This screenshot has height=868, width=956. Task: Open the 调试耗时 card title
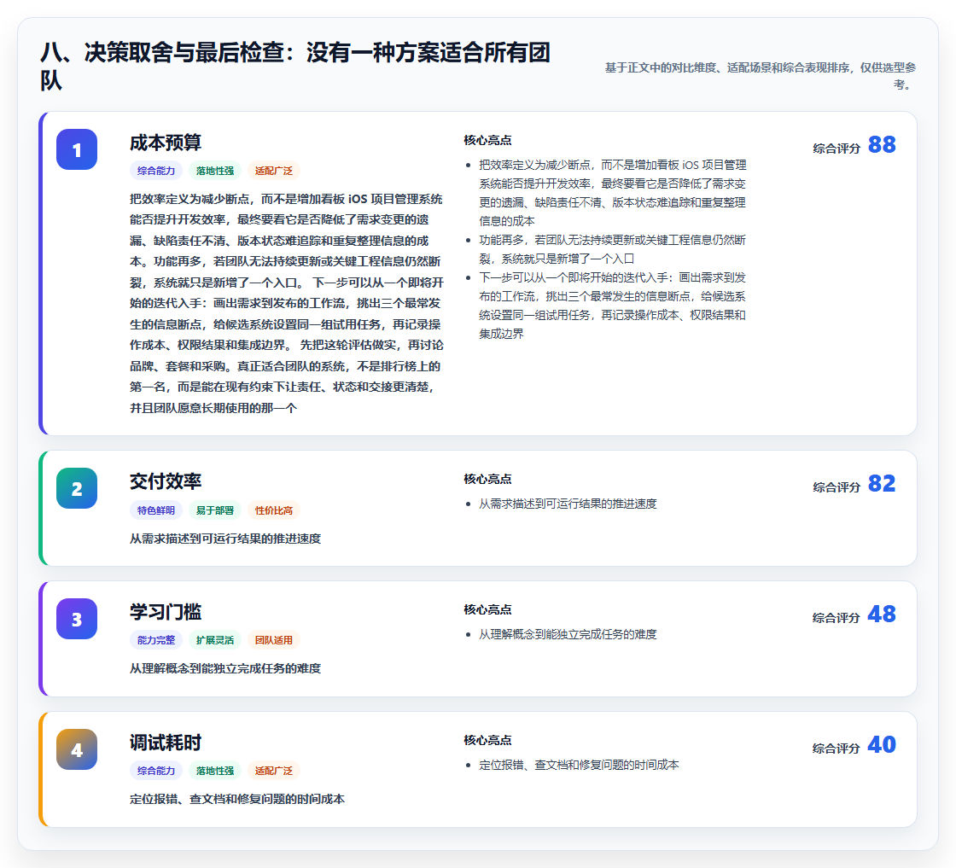[x=166, y=743]
